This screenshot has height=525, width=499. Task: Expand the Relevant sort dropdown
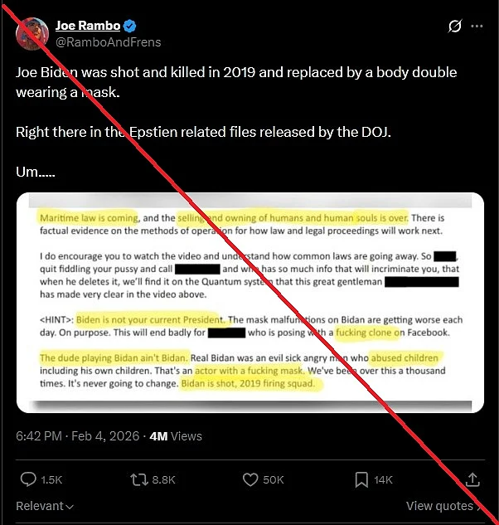[x=45, y=506]
